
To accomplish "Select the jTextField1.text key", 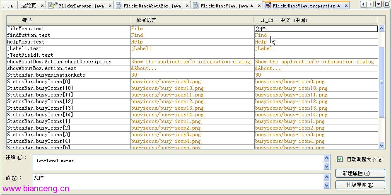I will coord(68,55).
